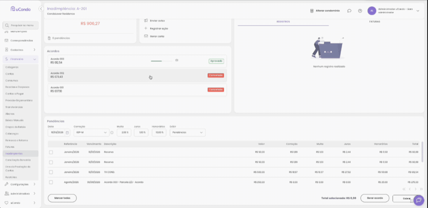Open the chat bubble icon in the header

coord(349,11)
